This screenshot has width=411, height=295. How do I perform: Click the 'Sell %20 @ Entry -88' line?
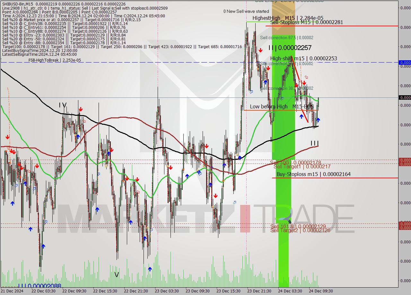point(64,43)
